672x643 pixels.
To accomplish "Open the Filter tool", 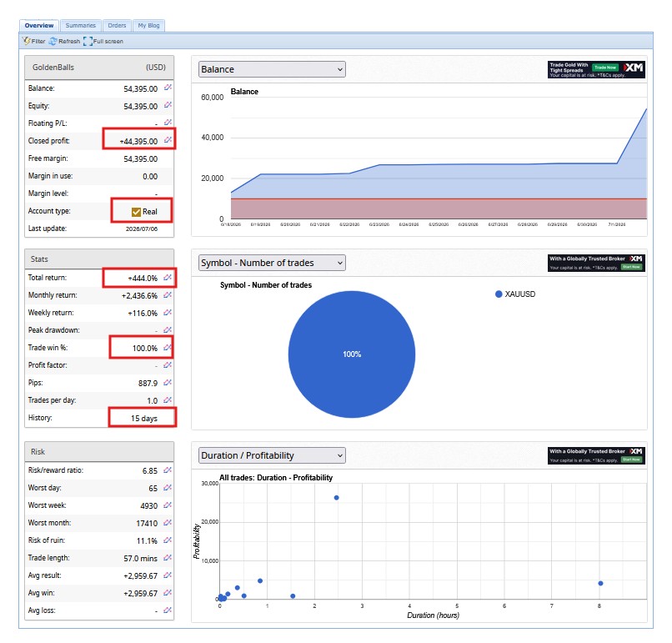I will point(34,41).
